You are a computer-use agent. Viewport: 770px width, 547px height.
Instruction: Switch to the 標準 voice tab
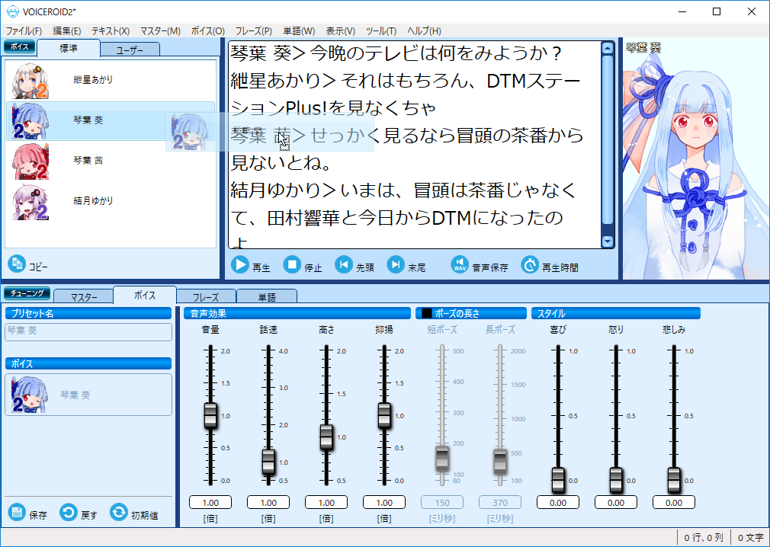point(69,49)
